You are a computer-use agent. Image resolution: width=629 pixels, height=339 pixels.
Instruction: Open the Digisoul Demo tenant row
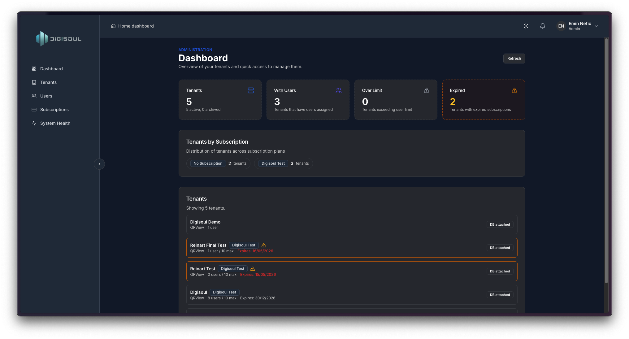pyautogui.click(x=352, y=224)
